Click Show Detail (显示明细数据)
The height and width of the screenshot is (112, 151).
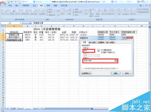point(143,9)
